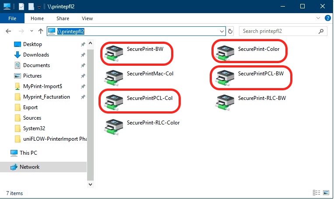Open the Customize Quick Access Toolbar dropdown
This screenshot has height=199, width=334.
point(39,7)
